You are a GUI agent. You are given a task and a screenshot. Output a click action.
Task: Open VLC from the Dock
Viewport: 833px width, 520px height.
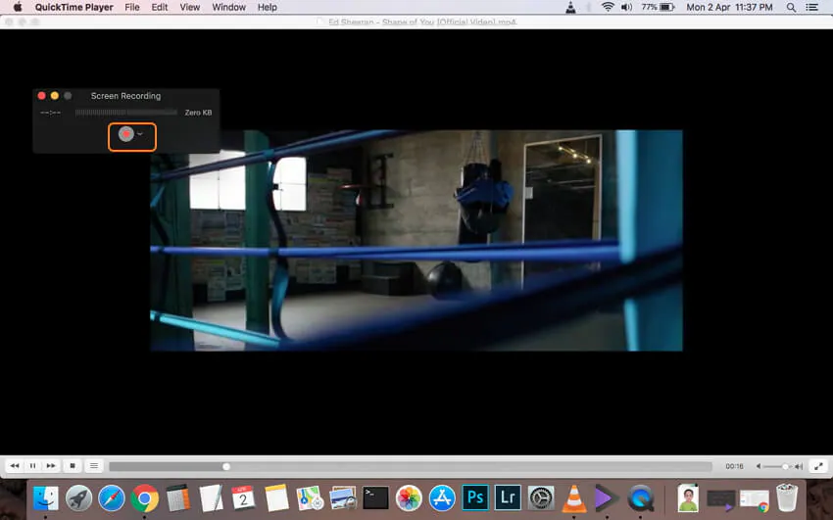click(574, 498)
